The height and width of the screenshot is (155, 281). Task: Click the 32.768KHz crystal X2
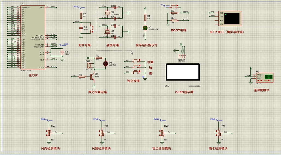[x=107, y=13]
